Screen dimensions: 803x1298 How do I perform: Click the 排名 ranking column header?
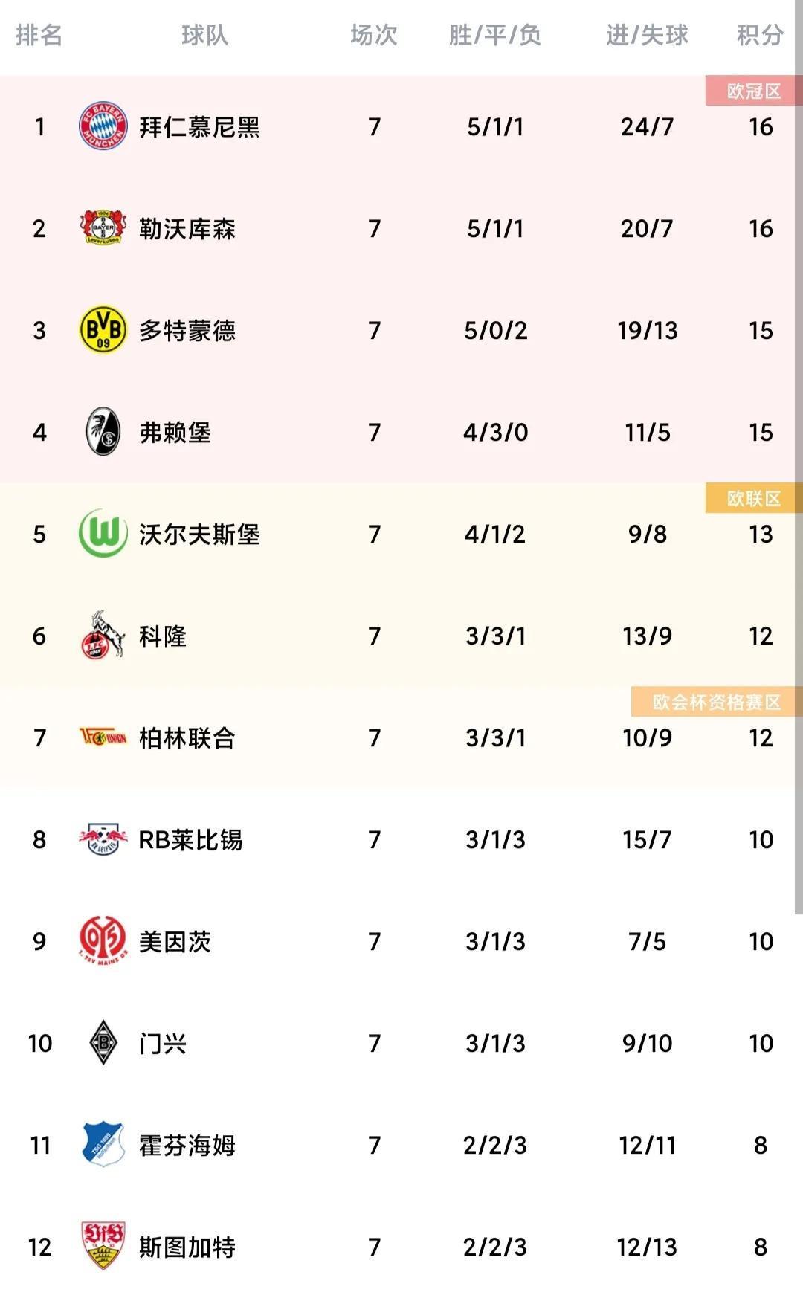(x=39, y=35)
